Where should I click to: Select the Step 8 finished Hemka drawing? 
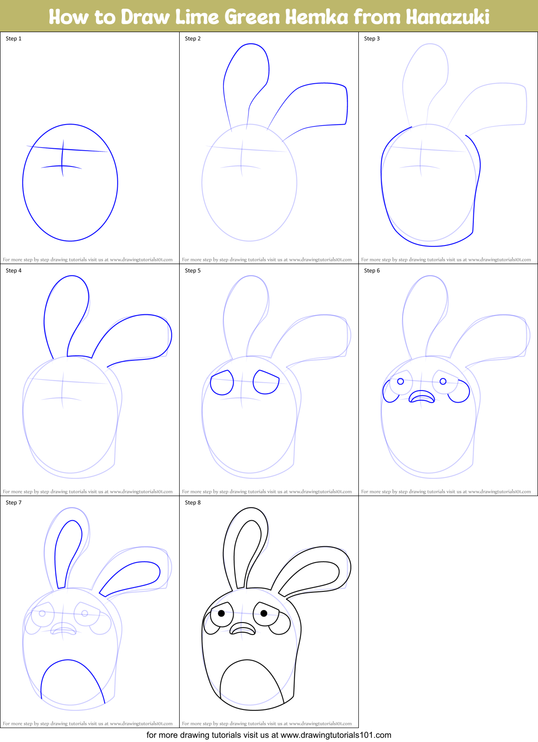coord(276,608)
